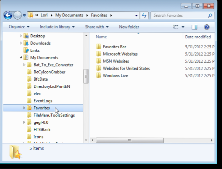
Task: Collapse the My Documents tree node
Action: pyautogui.click(x=21, y=58)
